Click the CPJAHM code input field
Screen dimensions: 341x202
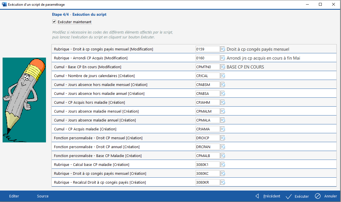[x=207, y=103]
